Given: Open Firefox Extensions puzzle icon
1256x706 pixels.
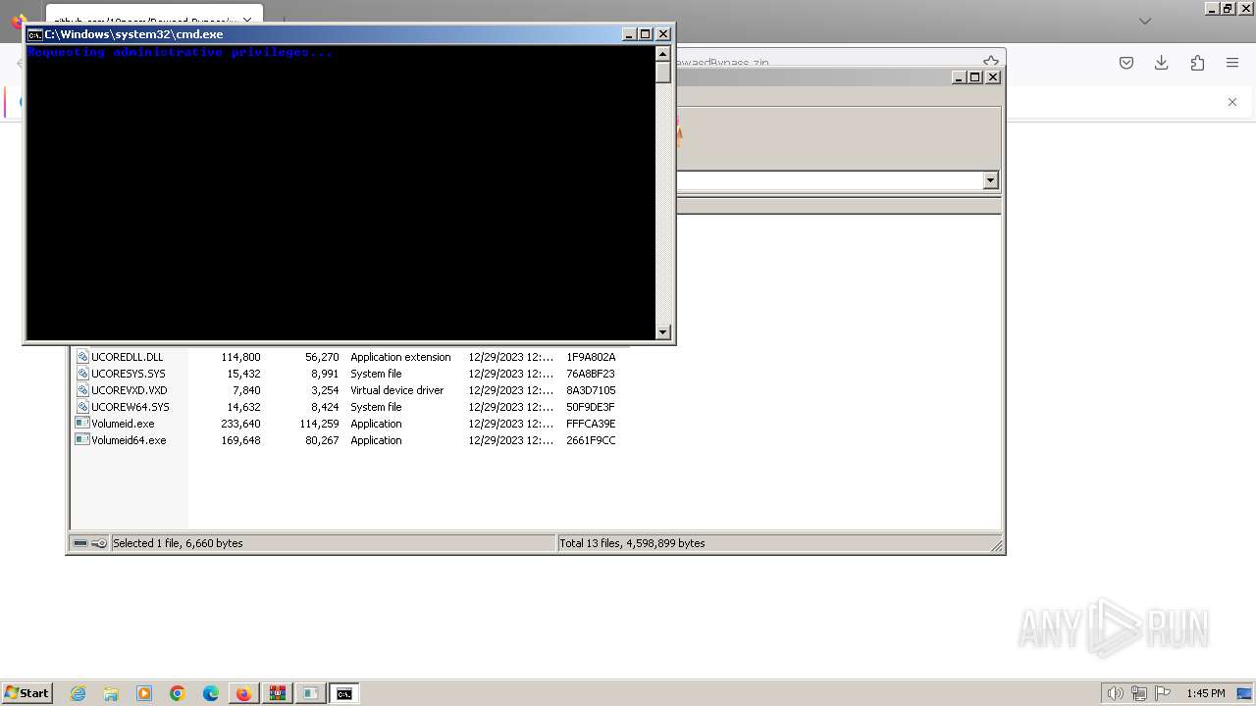Looking at the screenshot, I should [x=1197, y=63].
